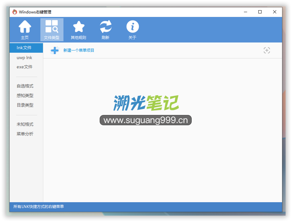Viewport: 292px width, 222px height.
Task: Click the app logo in title bar
Action: tap(14, 12)
